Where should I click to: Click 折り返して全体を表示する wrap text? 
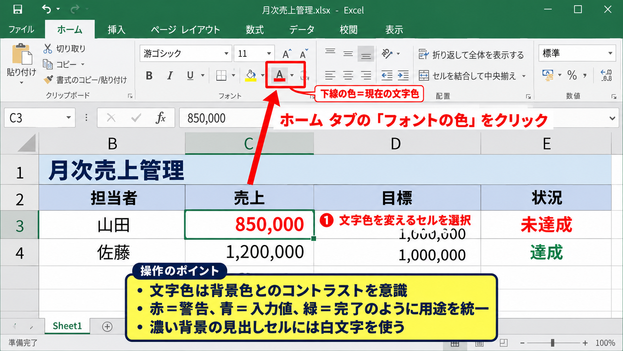pos(471,55)
